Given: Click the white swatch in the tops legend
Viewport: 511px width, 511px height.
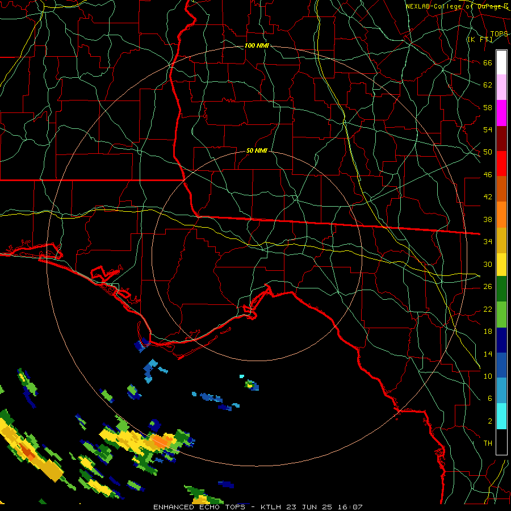Looking at the screenshot, I should click(501, 62).
